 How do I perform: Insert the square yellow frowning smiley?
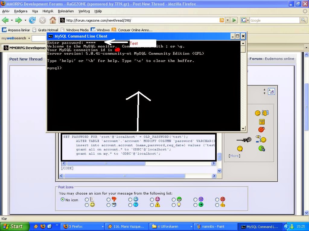(x=262, y=122)
